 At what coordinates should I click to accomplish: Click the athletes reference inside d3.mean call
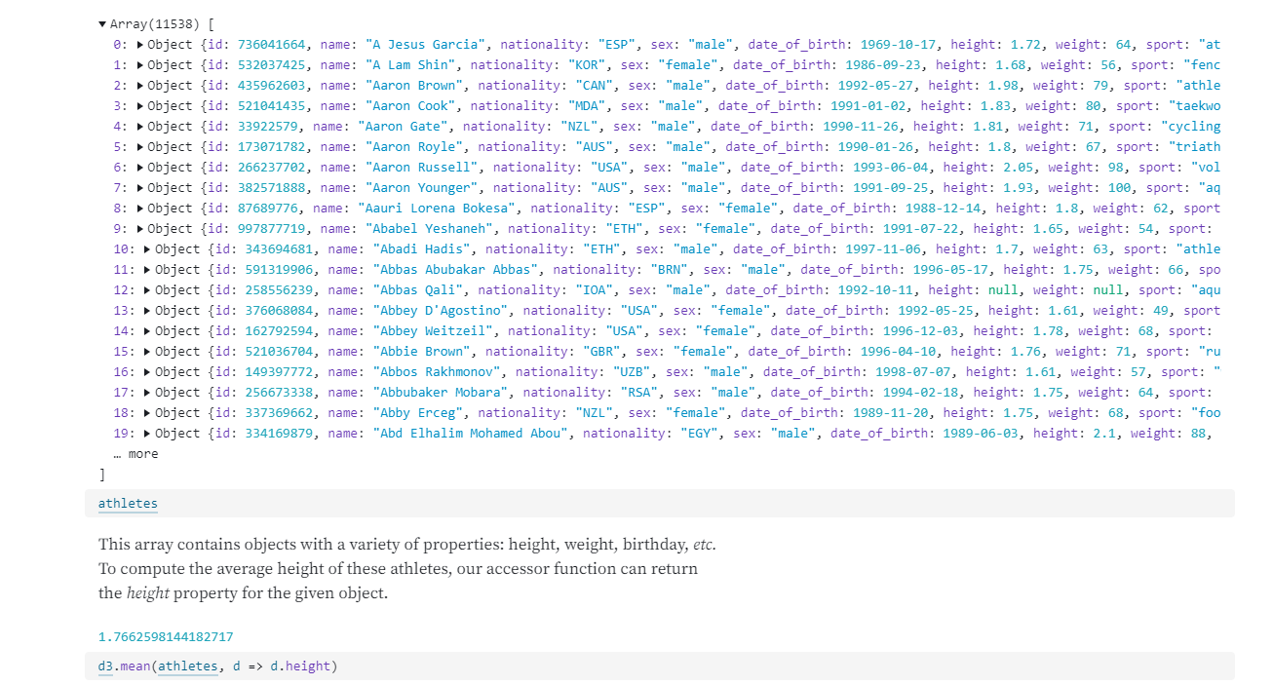pyautogui.click(x=188, y=666)
